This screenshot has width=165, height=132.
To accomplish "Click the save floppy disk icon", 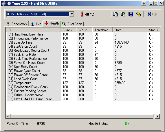I will [x=131, y=14].
